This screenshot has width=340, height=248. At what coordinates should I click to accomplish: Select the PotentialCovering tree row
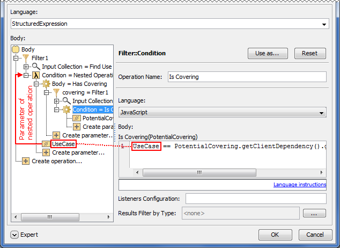[x=98, y=118]
